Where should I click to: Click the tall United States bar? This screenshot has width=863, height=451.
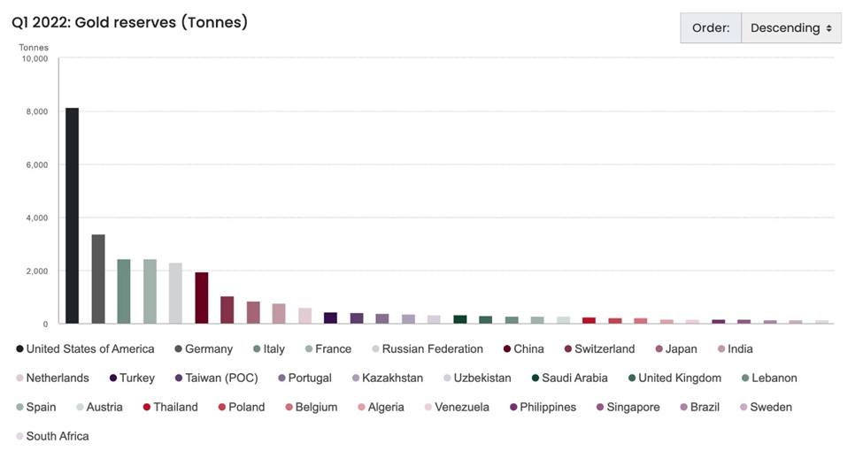point(73,216)
